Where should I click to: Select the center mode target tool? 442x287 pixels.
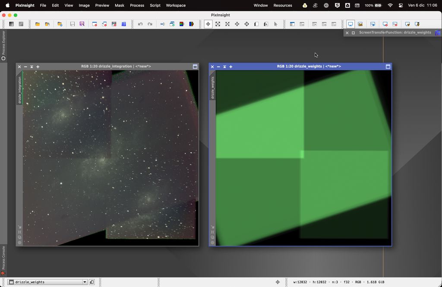click(x=246, y=24)
